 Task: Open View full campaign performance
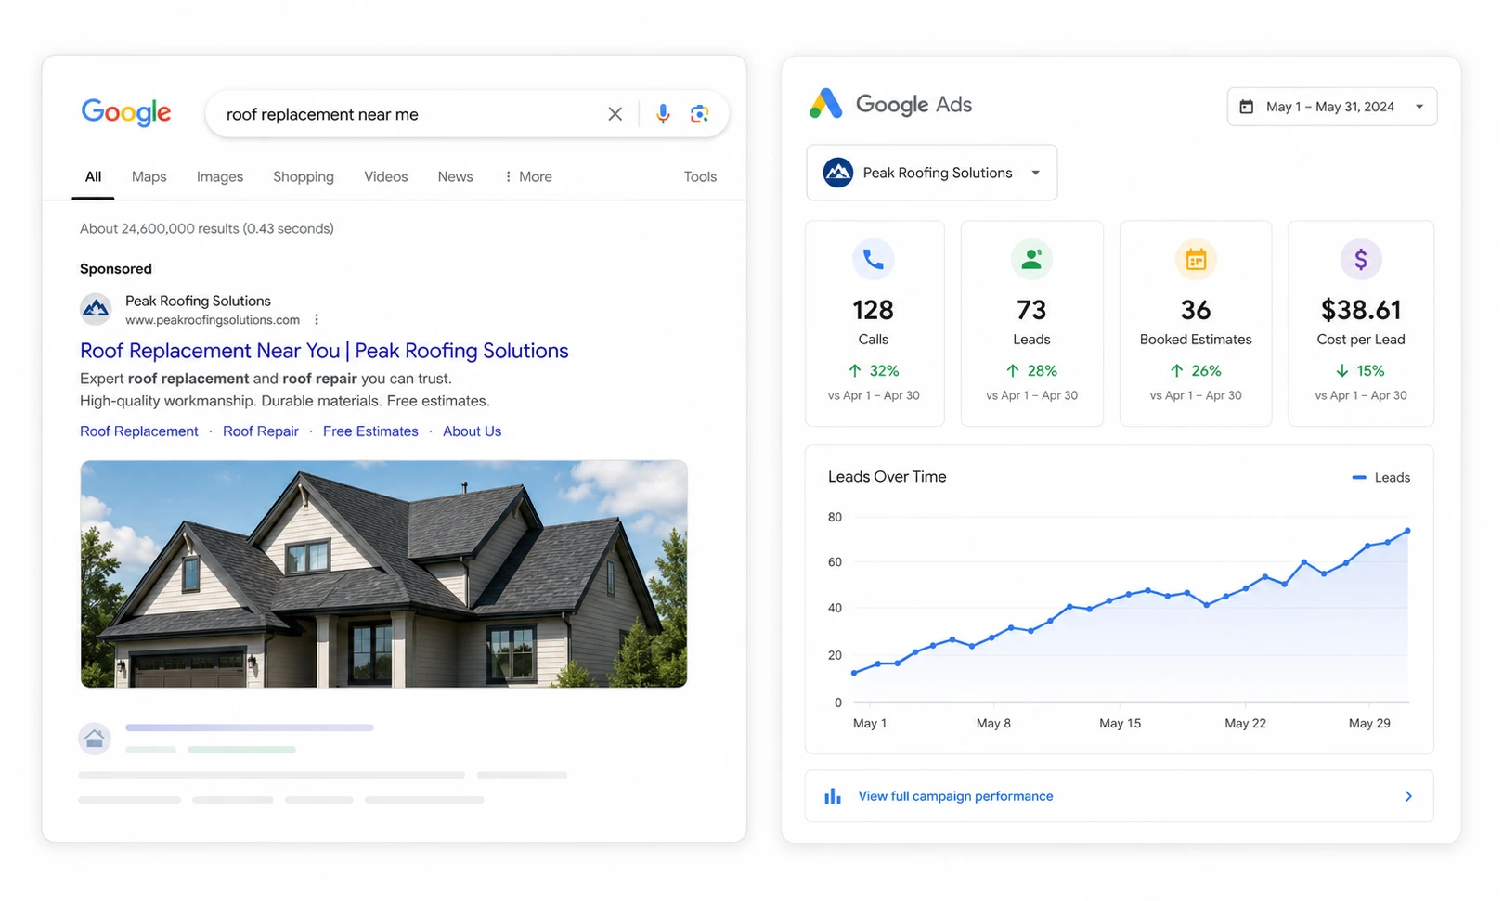click(x=1120, y=796)
